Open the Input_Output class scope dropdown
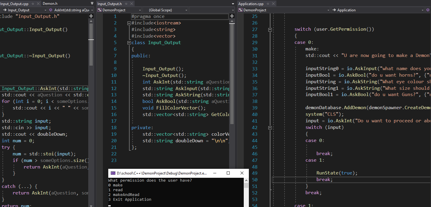Viewport: 431px width, 207px height. coord(24,10)
